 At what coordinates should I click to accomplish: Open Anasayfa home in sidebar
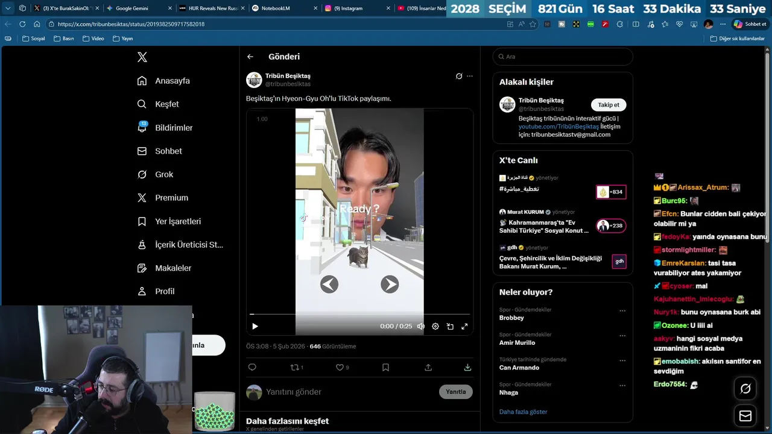pyautogui.click(x=163, y=81)
